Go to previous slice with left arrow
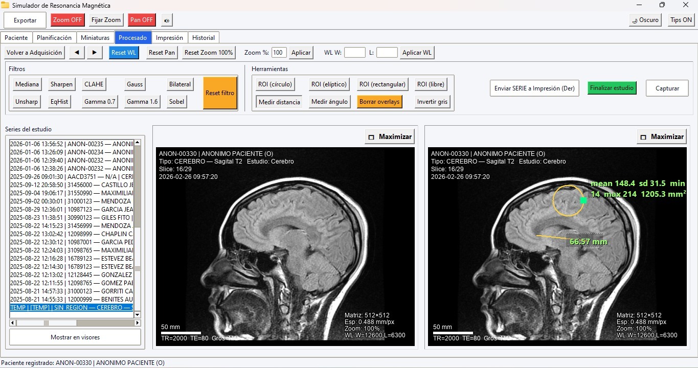The width and height of the screenshot is (698, 368). pyautogui.click(x=77, y=53)
